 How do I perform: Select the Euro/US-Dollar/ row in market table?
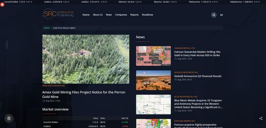tap(86, 122)
